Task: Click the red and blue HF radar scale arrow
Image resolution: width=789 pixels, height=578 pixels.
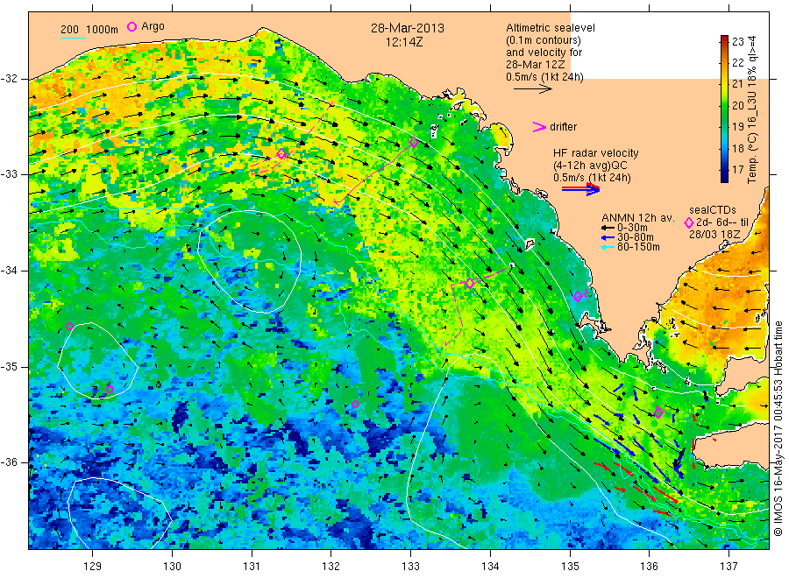Action: click(581, 189)
